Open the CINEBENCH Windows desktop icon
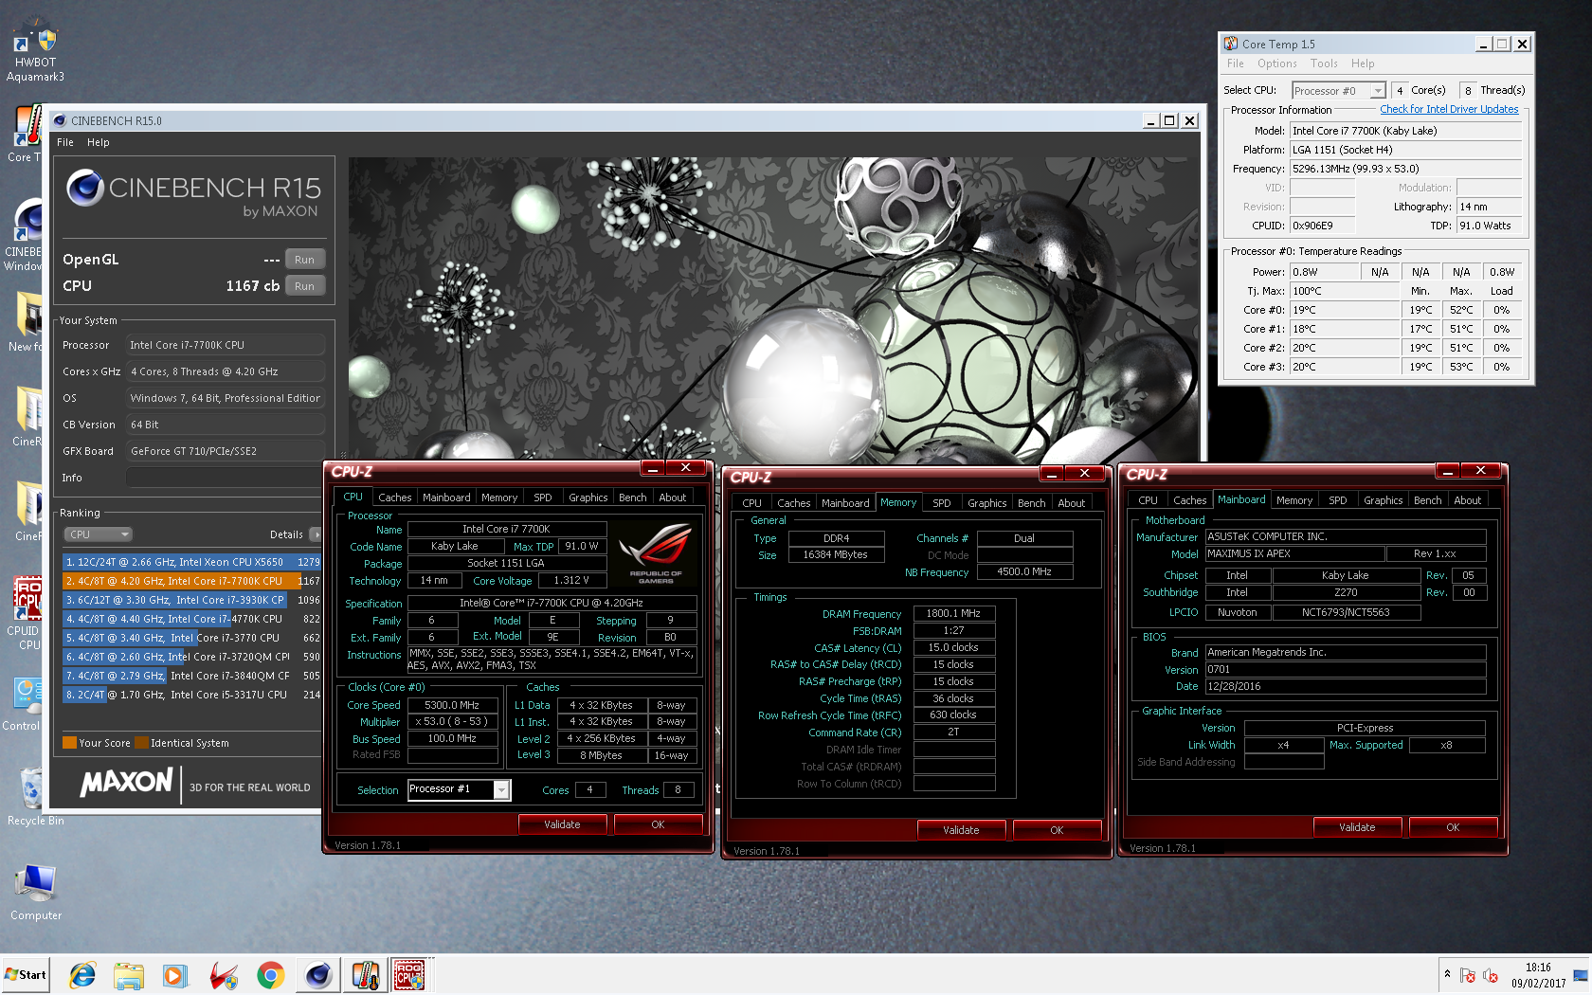 coord(25,235)
